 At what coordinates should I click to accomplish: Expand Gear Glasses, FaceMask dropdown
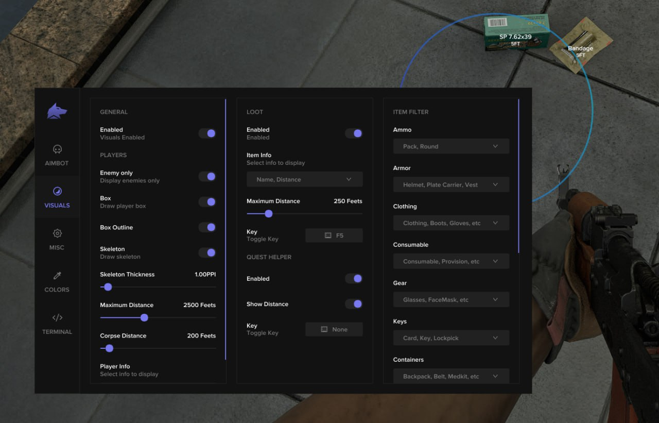(x=451, y=300)
